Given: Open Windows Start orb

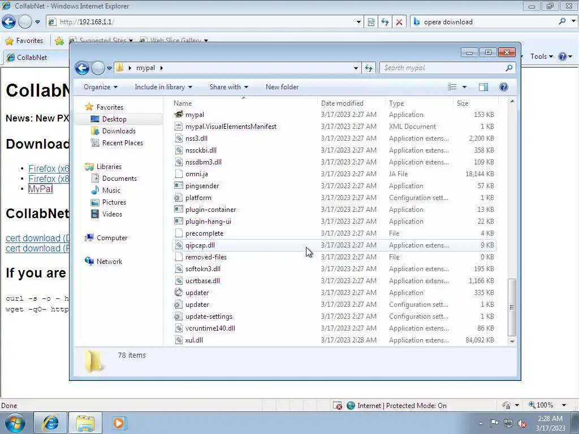Looking at the screenshot, I should (15, 423).
